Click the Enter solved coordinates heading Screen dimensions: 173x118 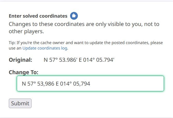38,16
